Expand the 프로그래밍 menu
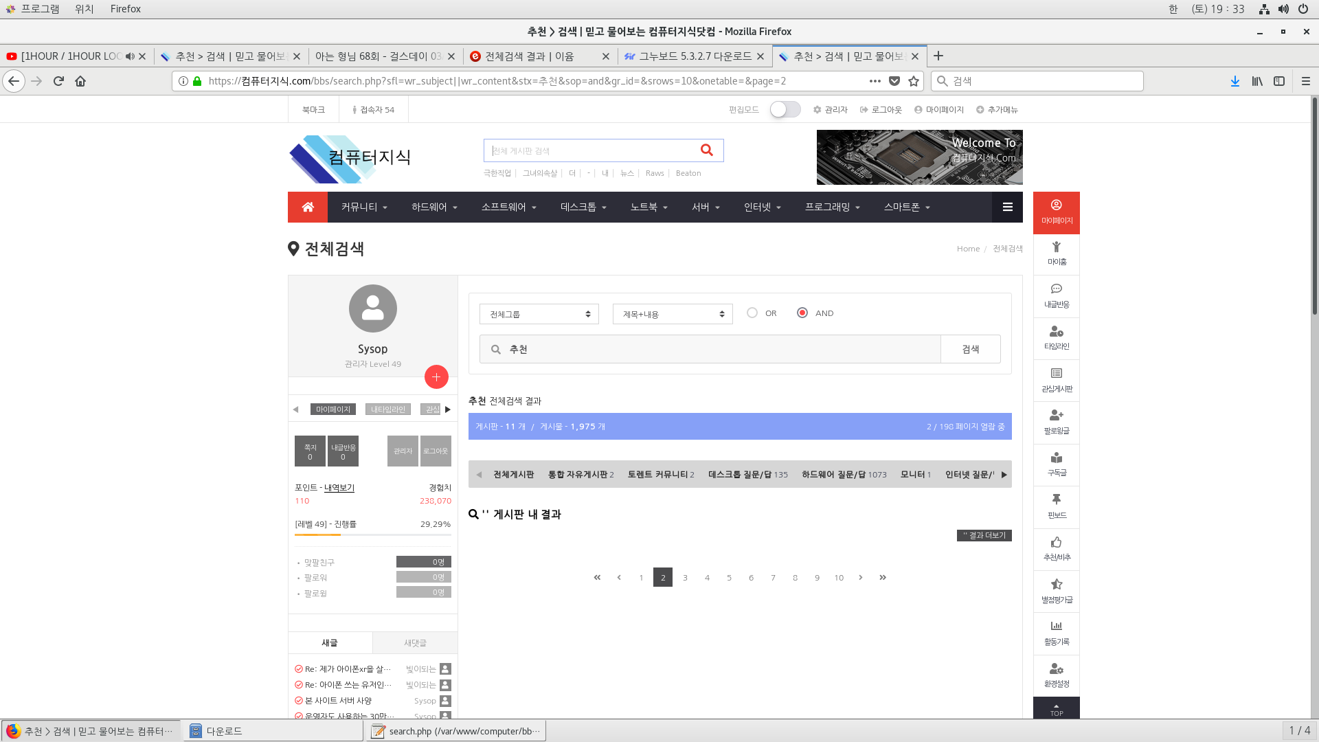Image resolution: width=1319 pixels, height=742 pixels. coord(833,207)
